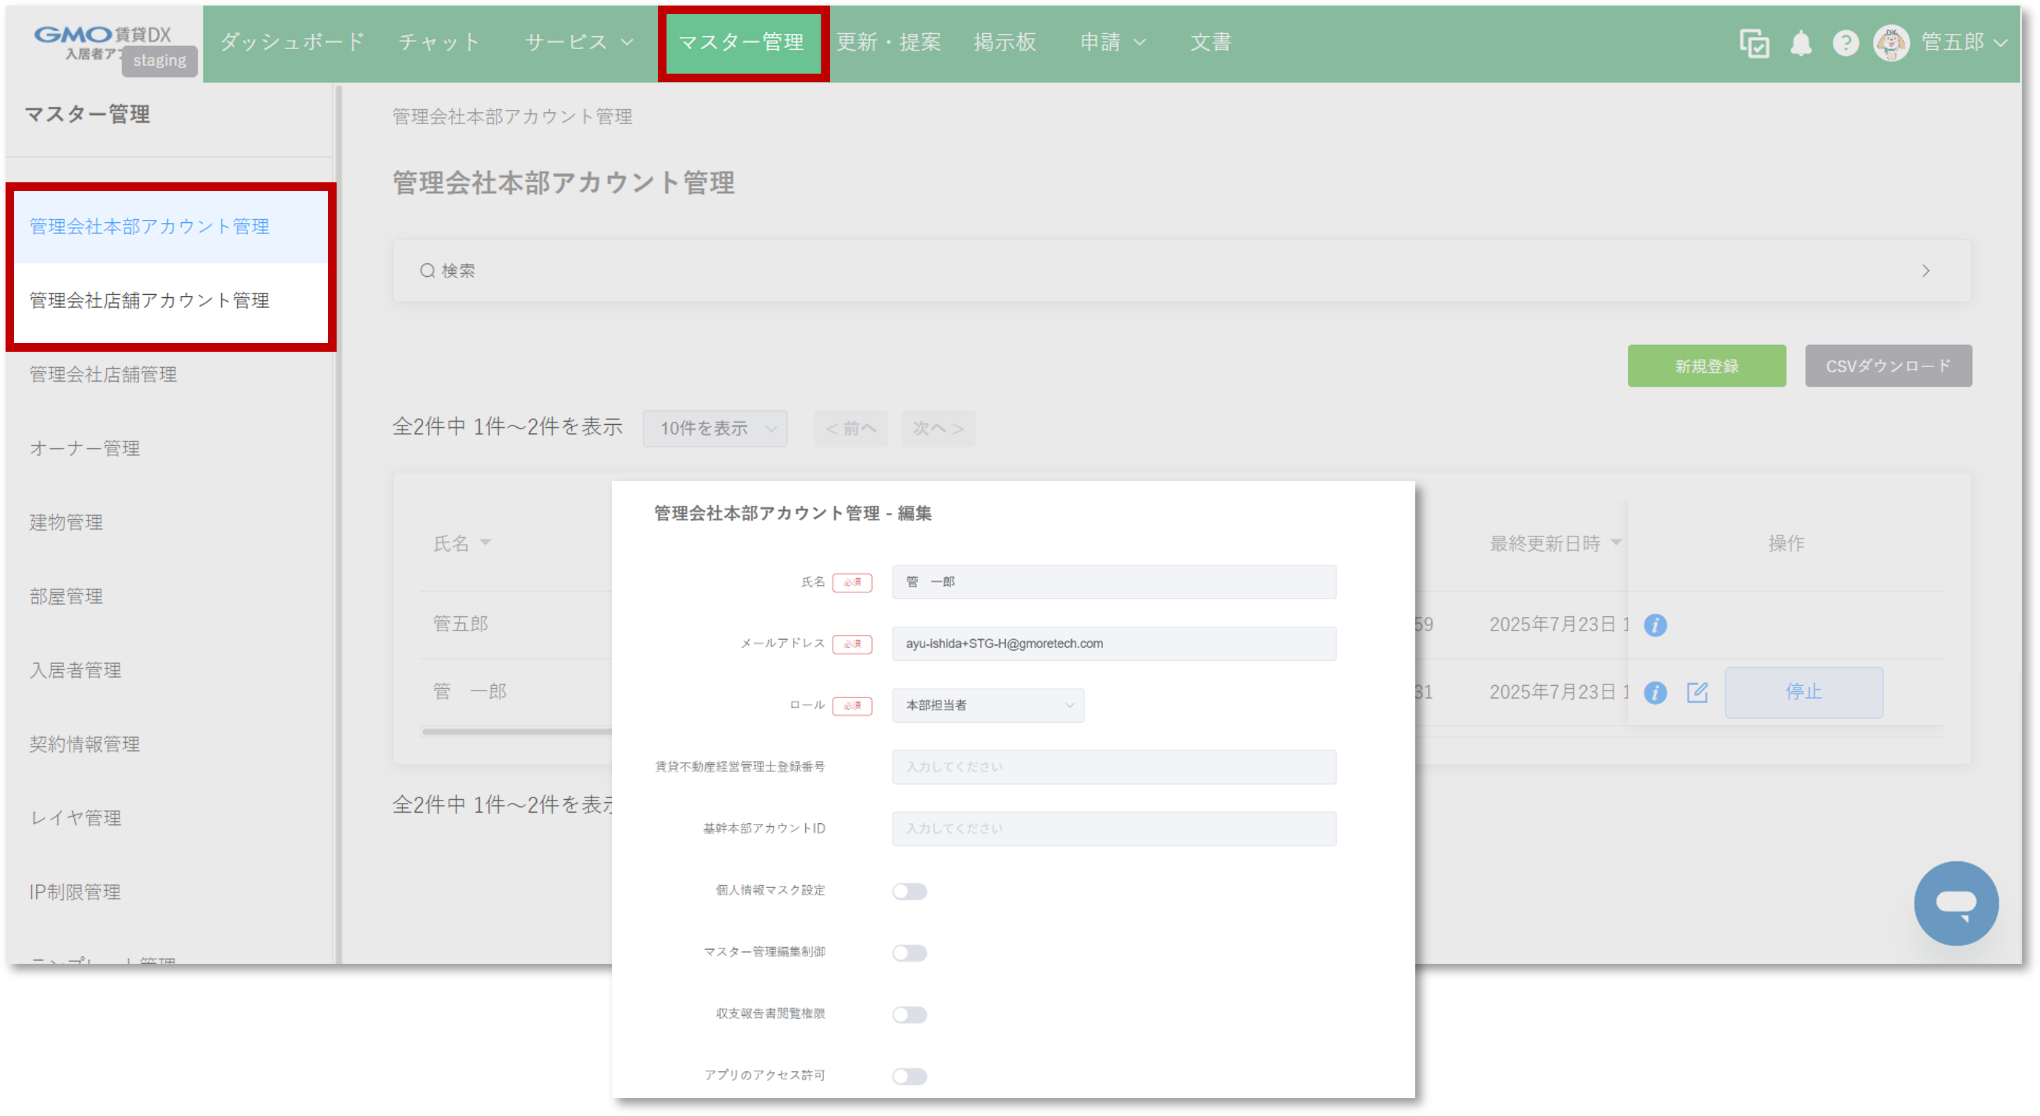Enable the マスター管理編集制御 toggle
The width and height of the screenshot is (2040, 1116).
point(909,953)
